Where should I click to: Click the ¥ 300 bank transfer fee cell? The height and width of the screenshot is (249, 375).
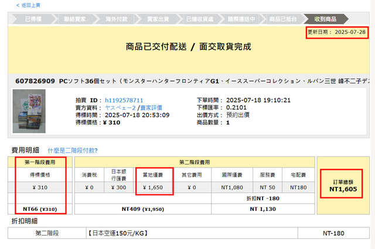(118, 187)
